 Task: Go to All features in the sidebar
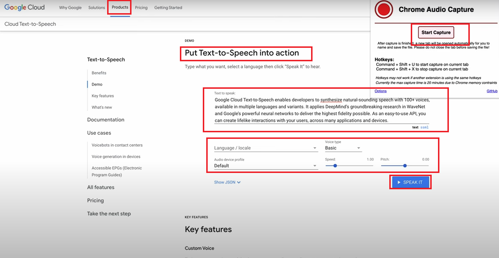coord(101,187)
